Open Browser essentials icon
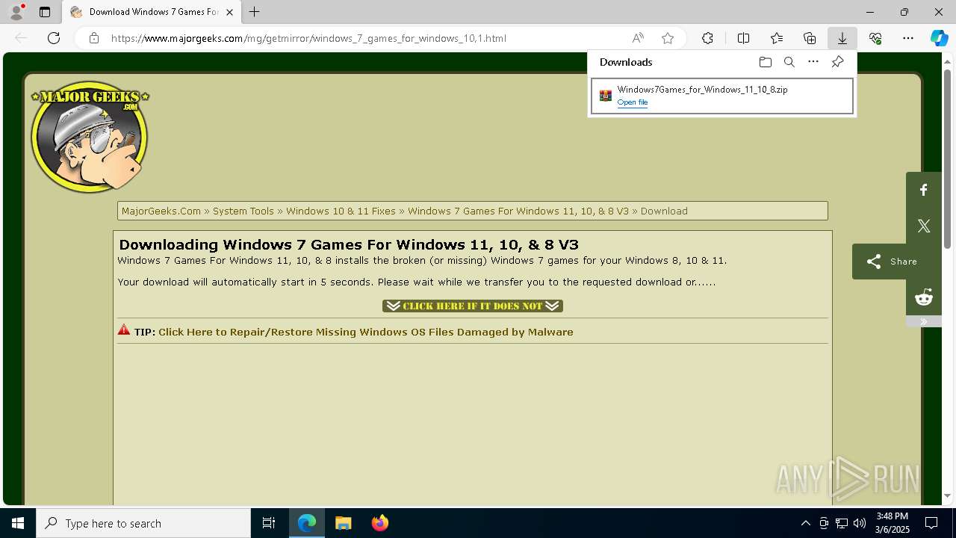 [x=875, y=38]
